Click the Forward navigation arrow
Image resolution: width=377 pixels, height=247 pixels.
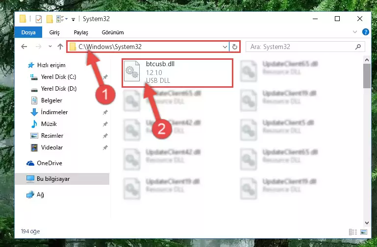38,47
